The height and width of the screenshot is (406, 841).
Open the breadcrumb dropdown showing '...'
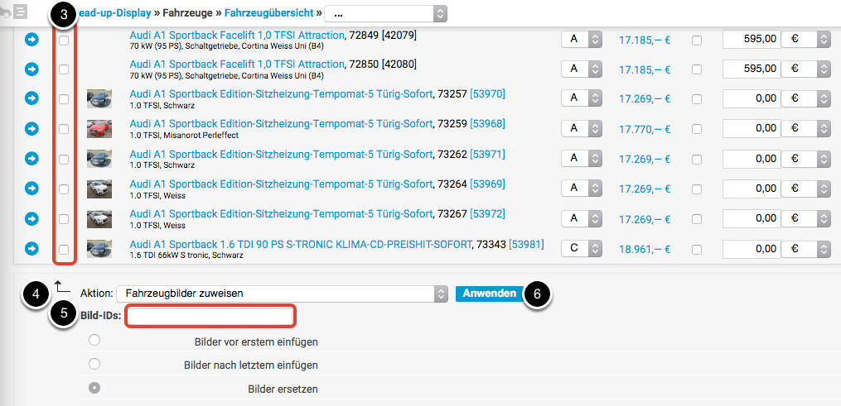386,13
